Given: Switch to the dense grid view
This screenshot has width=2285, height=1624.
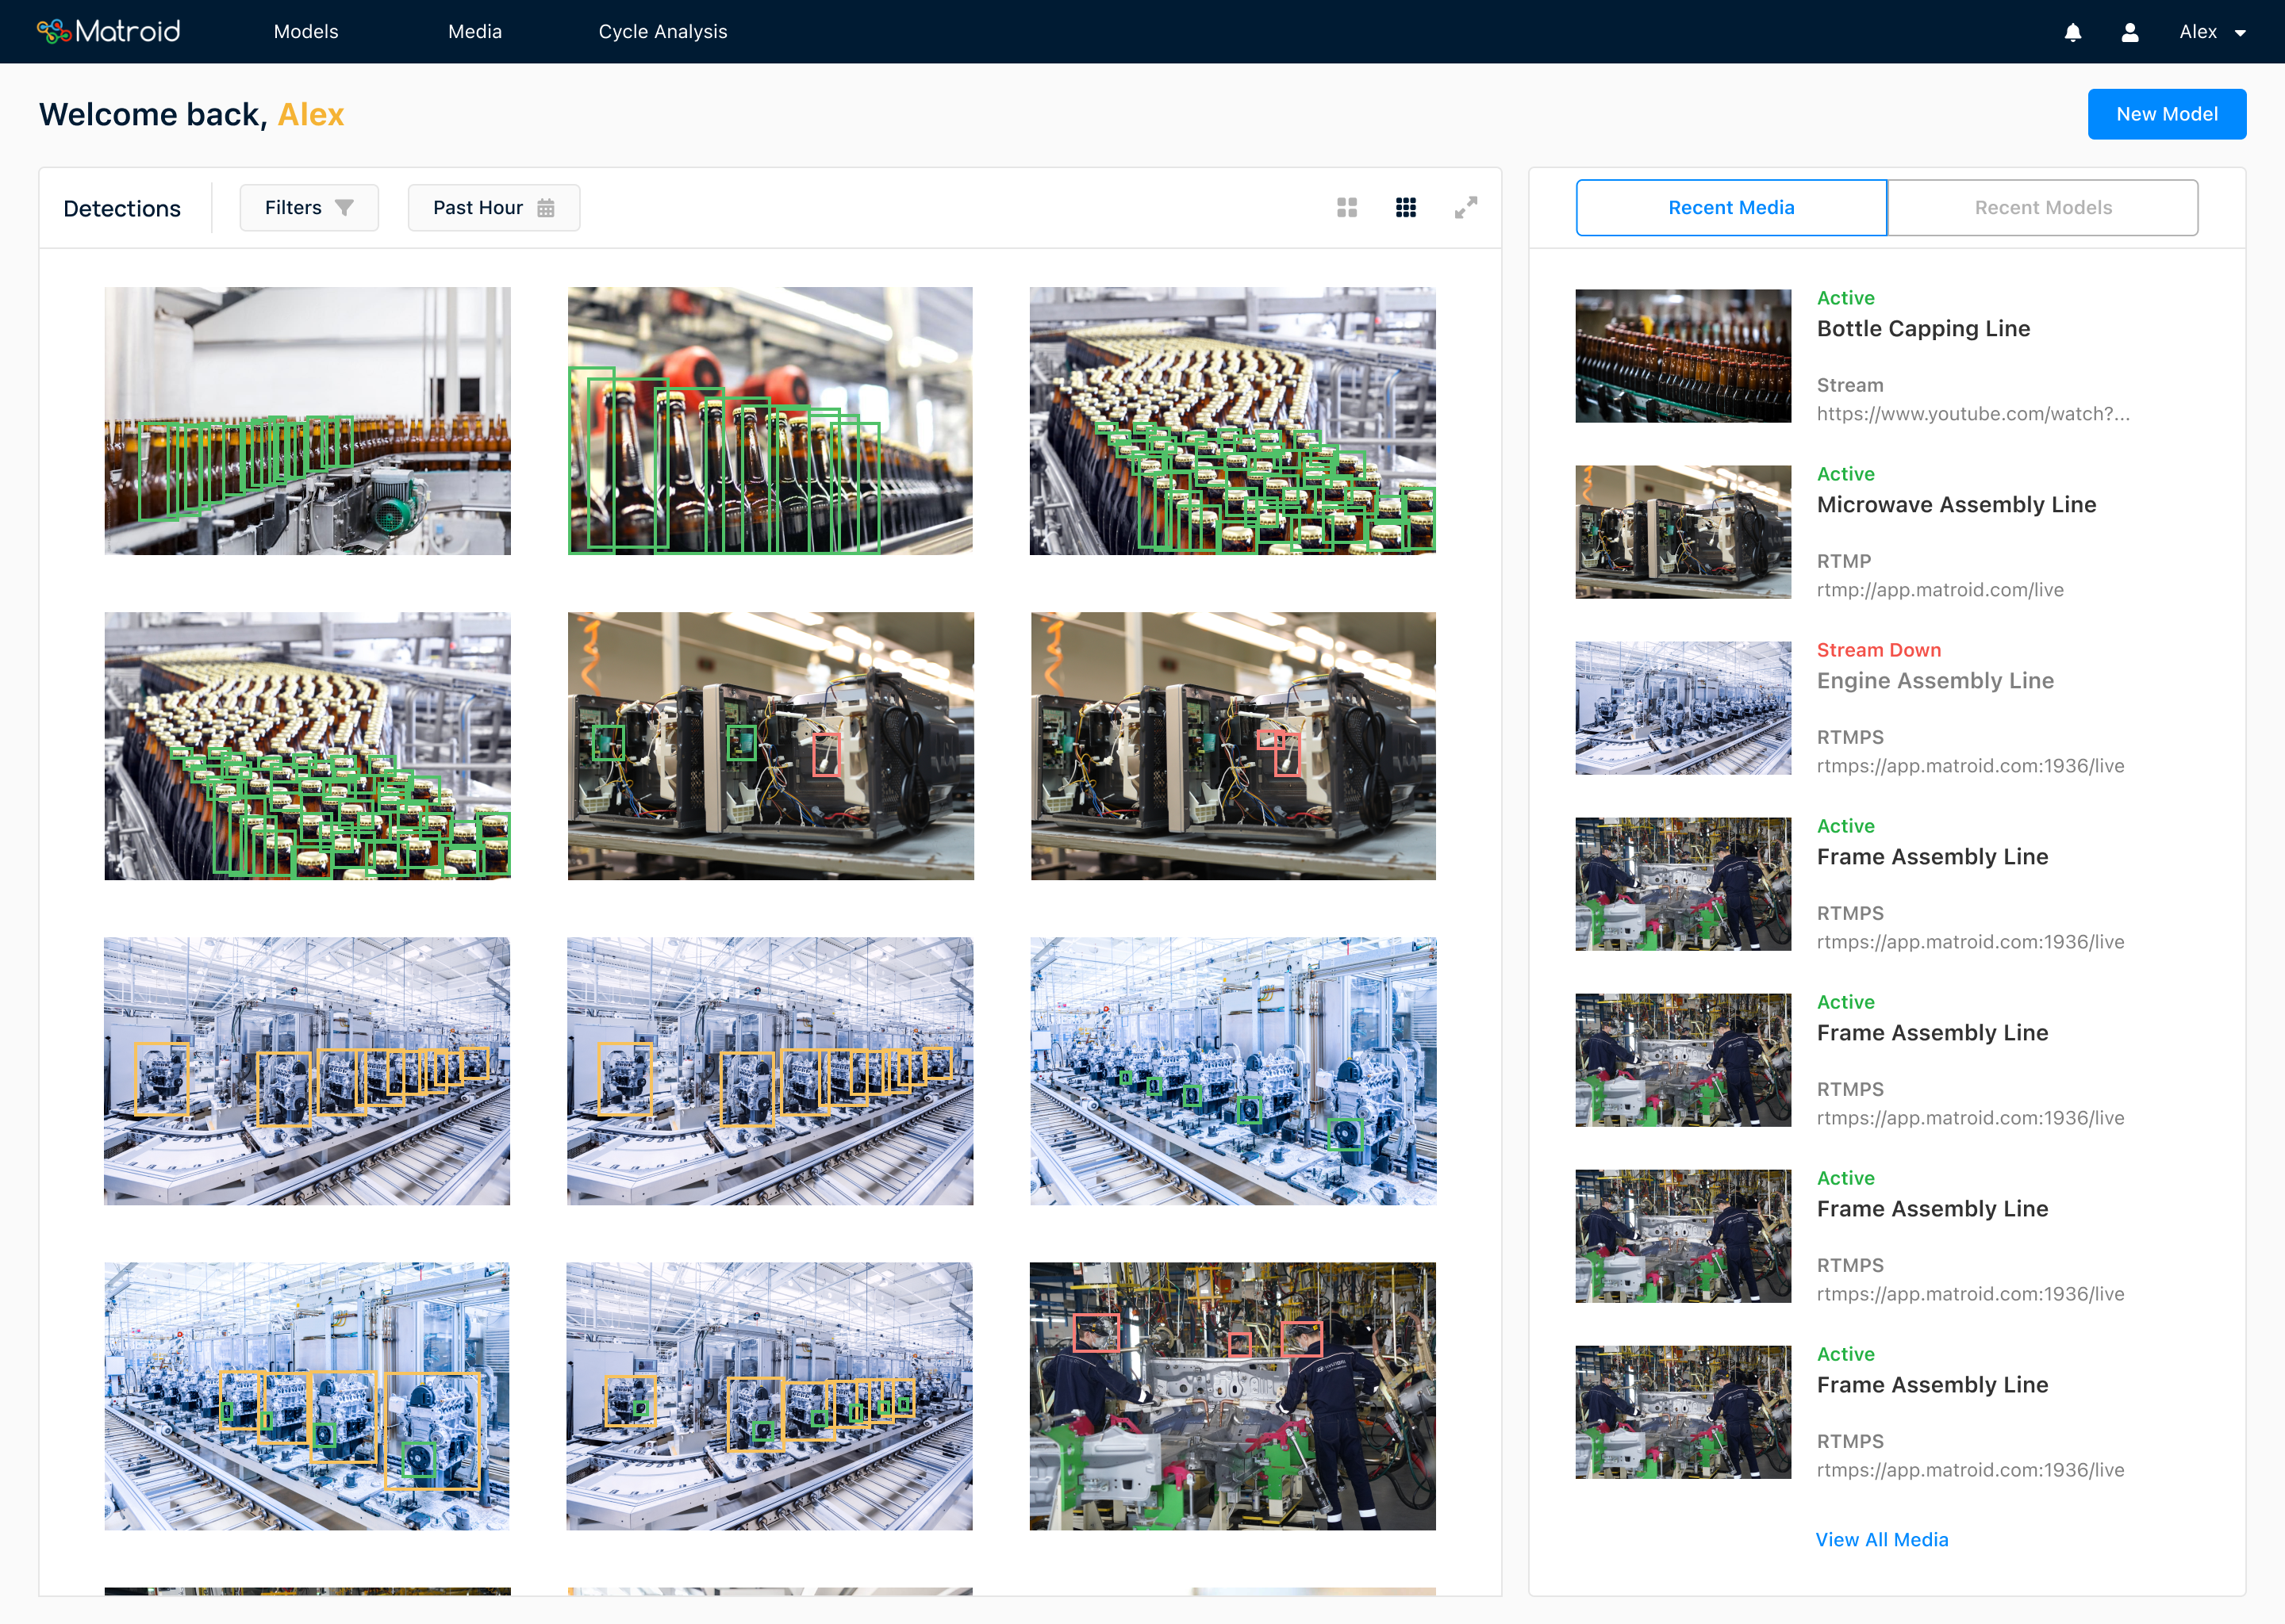Looking at the screenshot, I should [x=1406, y=207].
